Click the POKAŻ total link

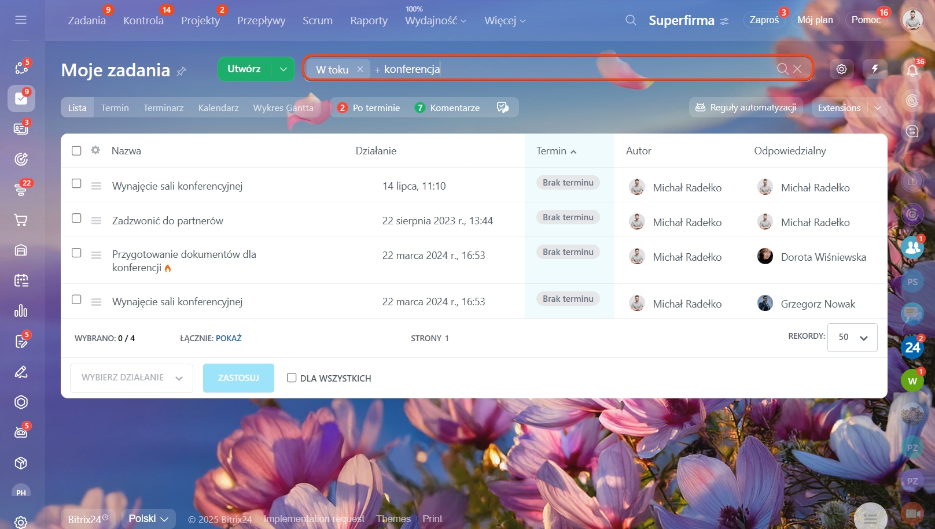(229, 338)
